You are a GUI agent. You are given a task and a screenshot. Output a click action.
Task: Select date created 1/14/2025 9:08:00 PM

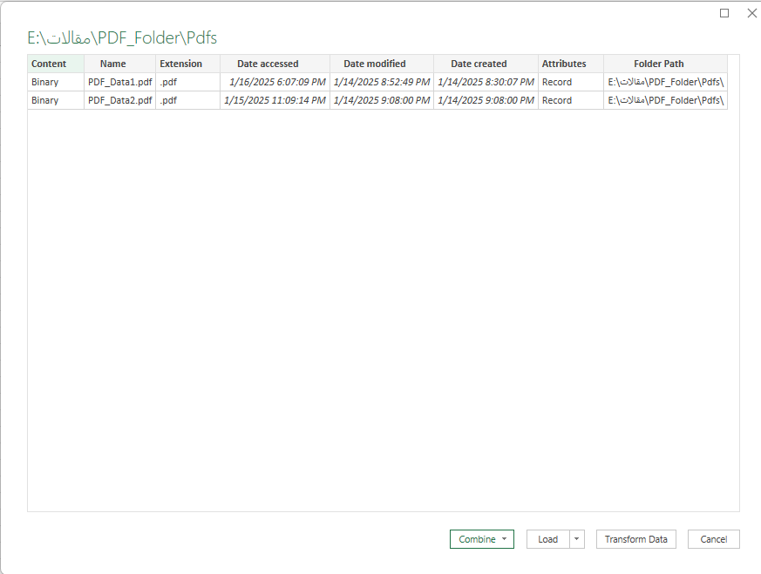[486, 100]
